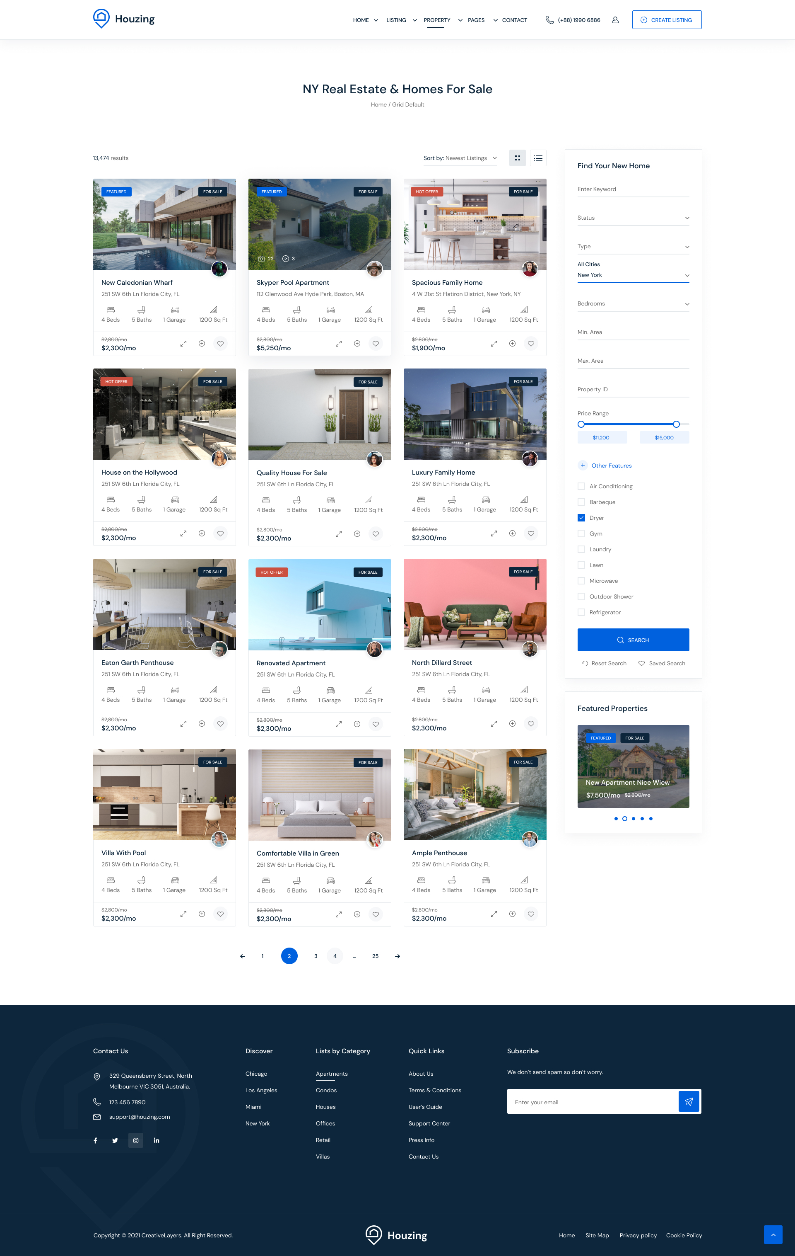Uncheck the Dryer feature checkbox
Viewport: 795px width, 1256px height.
(581, 518)
